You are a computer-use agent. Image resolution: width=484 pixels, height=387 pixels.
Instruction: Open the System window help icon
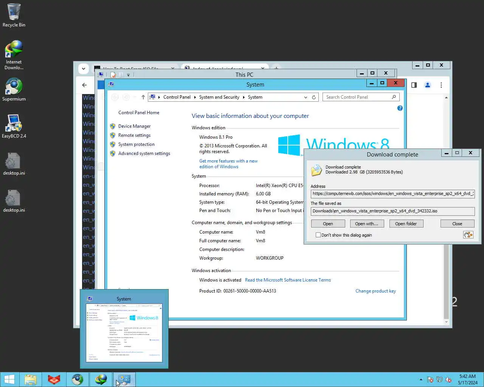click(400, 108)
